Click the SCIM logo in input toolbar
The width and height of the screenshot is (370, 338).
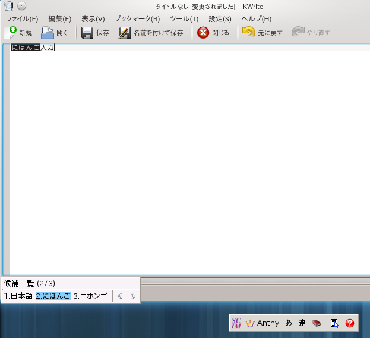point(236,323)
